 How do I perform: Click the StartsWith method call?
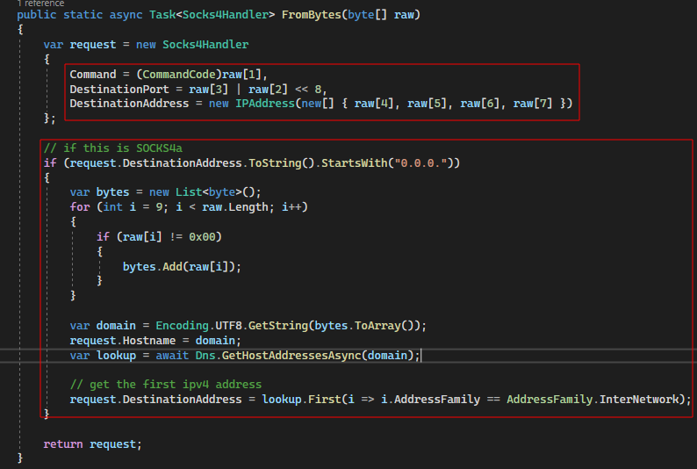(x=355, y=163)
